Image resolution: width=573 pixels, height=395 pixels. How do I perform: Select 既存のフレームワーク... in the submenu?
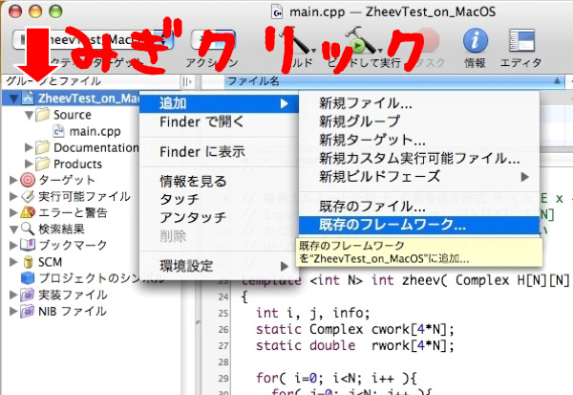click(419, 225)
